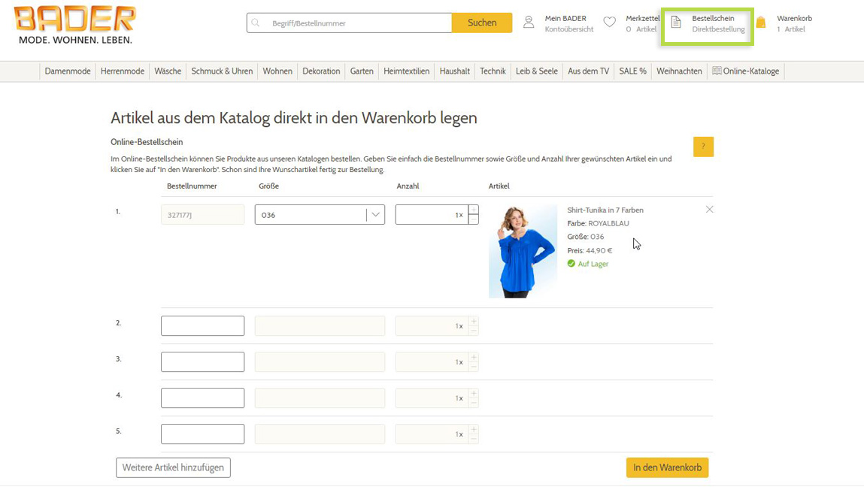Open Mein BADER account icon
This screenshot has width=864, height=490.
point(529,23)
